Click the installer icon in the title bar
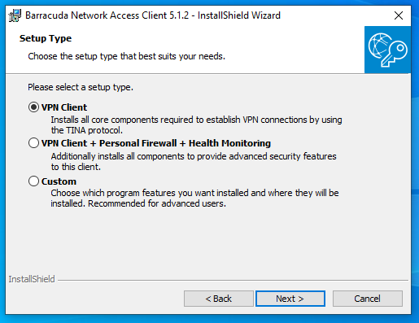The height and width of the screenshot is (323, 419). click(15, 15)
